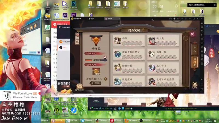Open WMV video file on desktop
Image resolution: width=219 pixels, height=123 pixels.
pos(65,5)
